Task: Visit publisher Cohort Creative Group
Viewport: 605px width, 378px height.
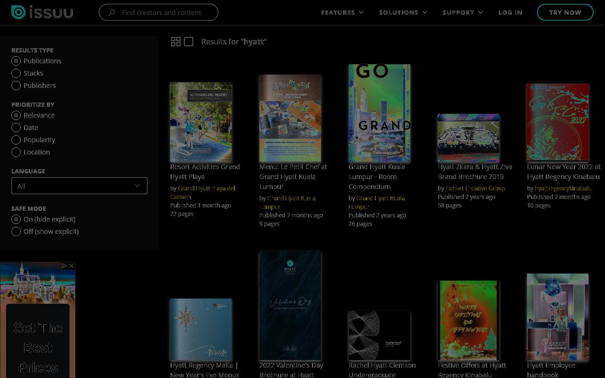Action: [475, 188]
